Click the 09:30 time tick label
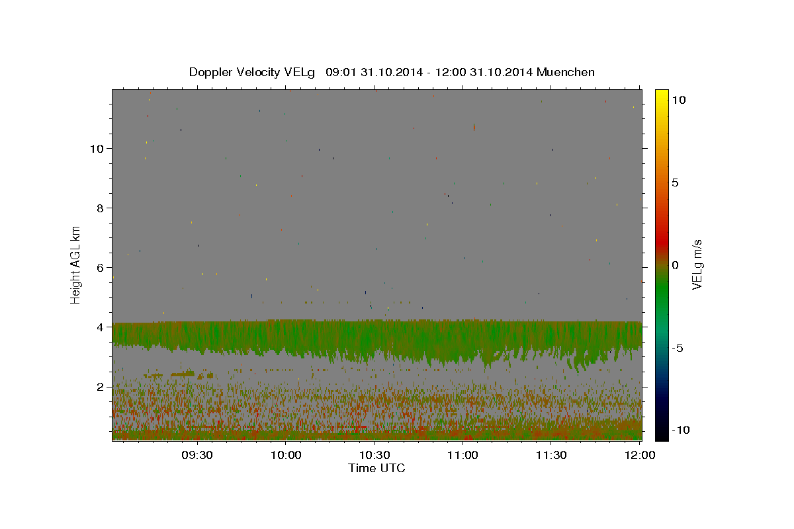The width and height of the screenshot is (794, 529). click(197, 456)
